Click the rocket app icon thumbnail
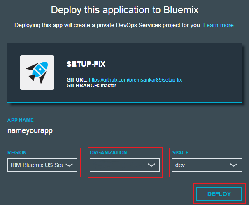Viewport: 249px width, 205px height. 37,72
